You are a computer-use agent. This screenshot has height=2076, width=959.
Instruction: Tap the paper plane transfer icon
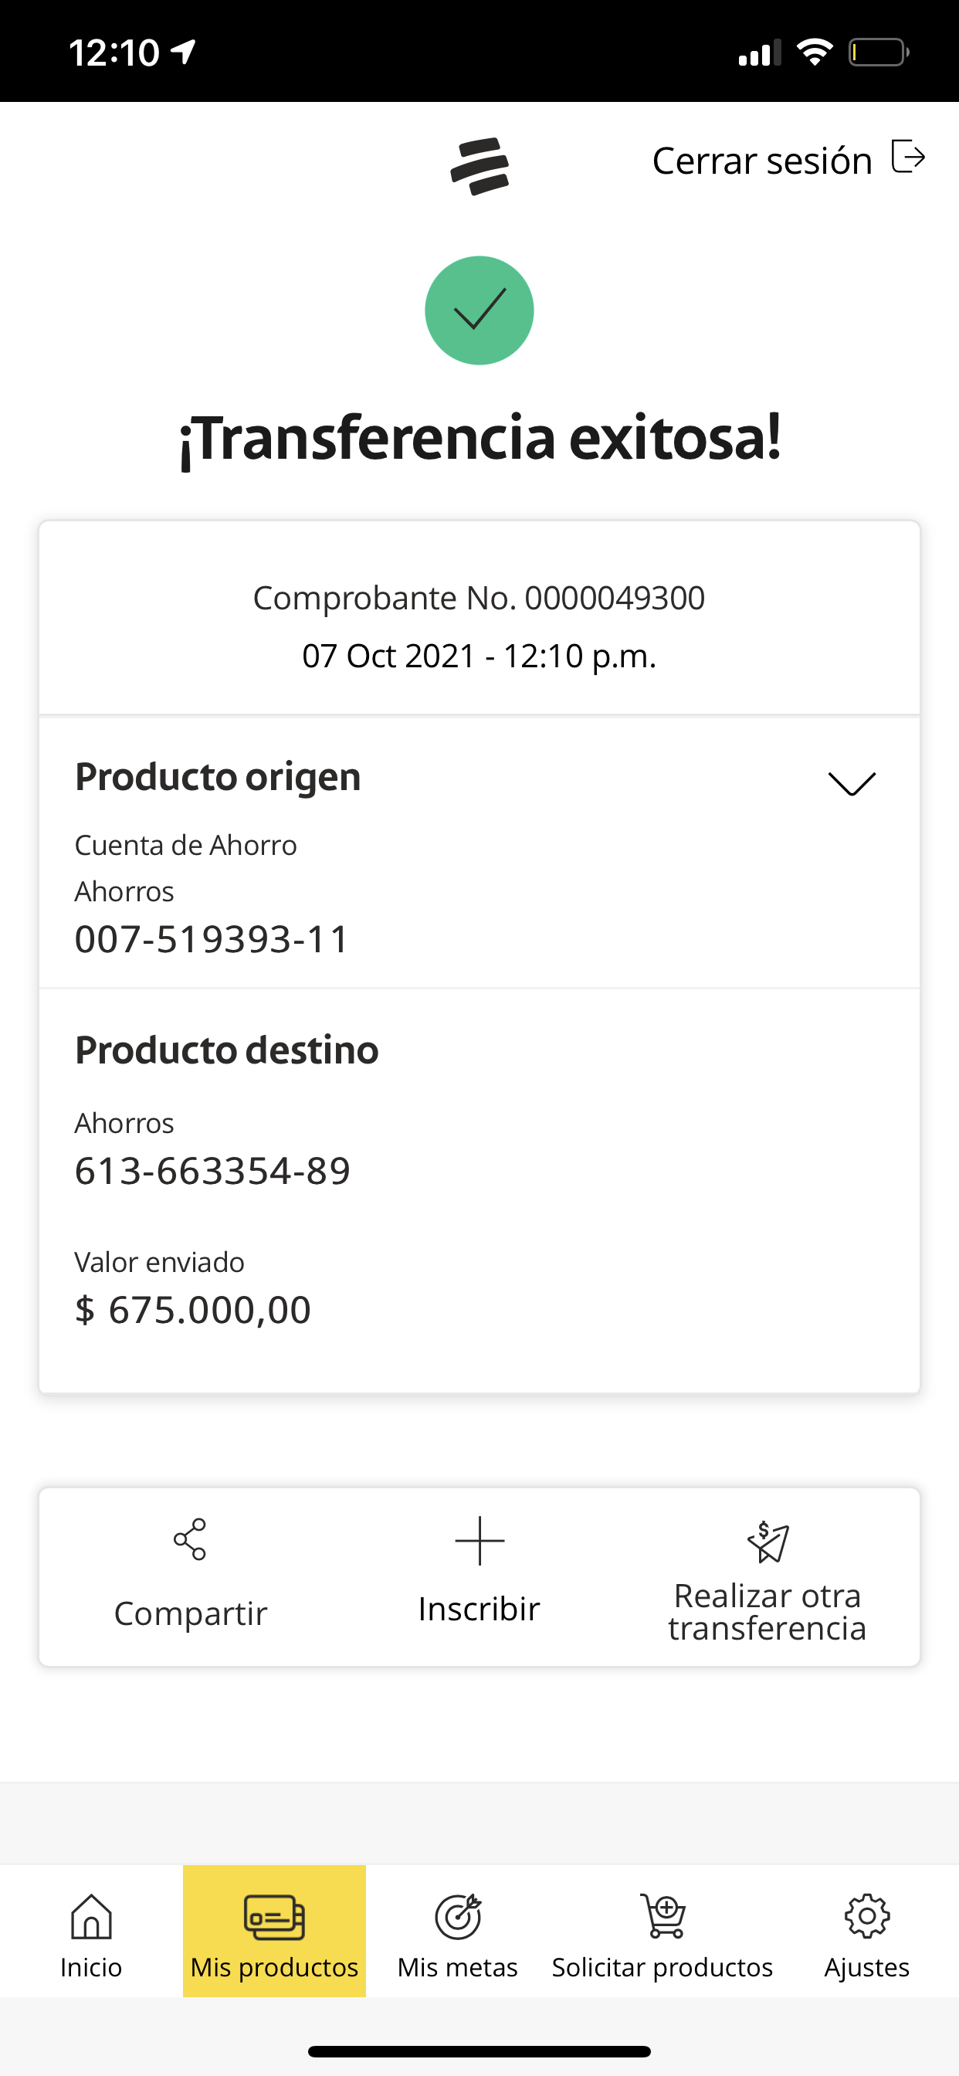click(768, 1542)
